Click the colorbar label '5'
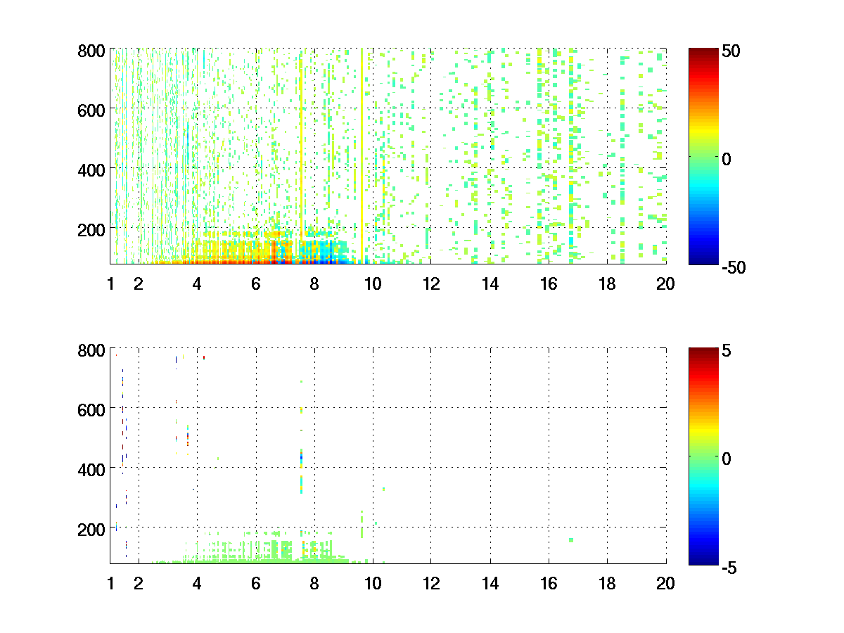Image resolution: width=844 pixels, height=633 pixels. click(727, 350)
